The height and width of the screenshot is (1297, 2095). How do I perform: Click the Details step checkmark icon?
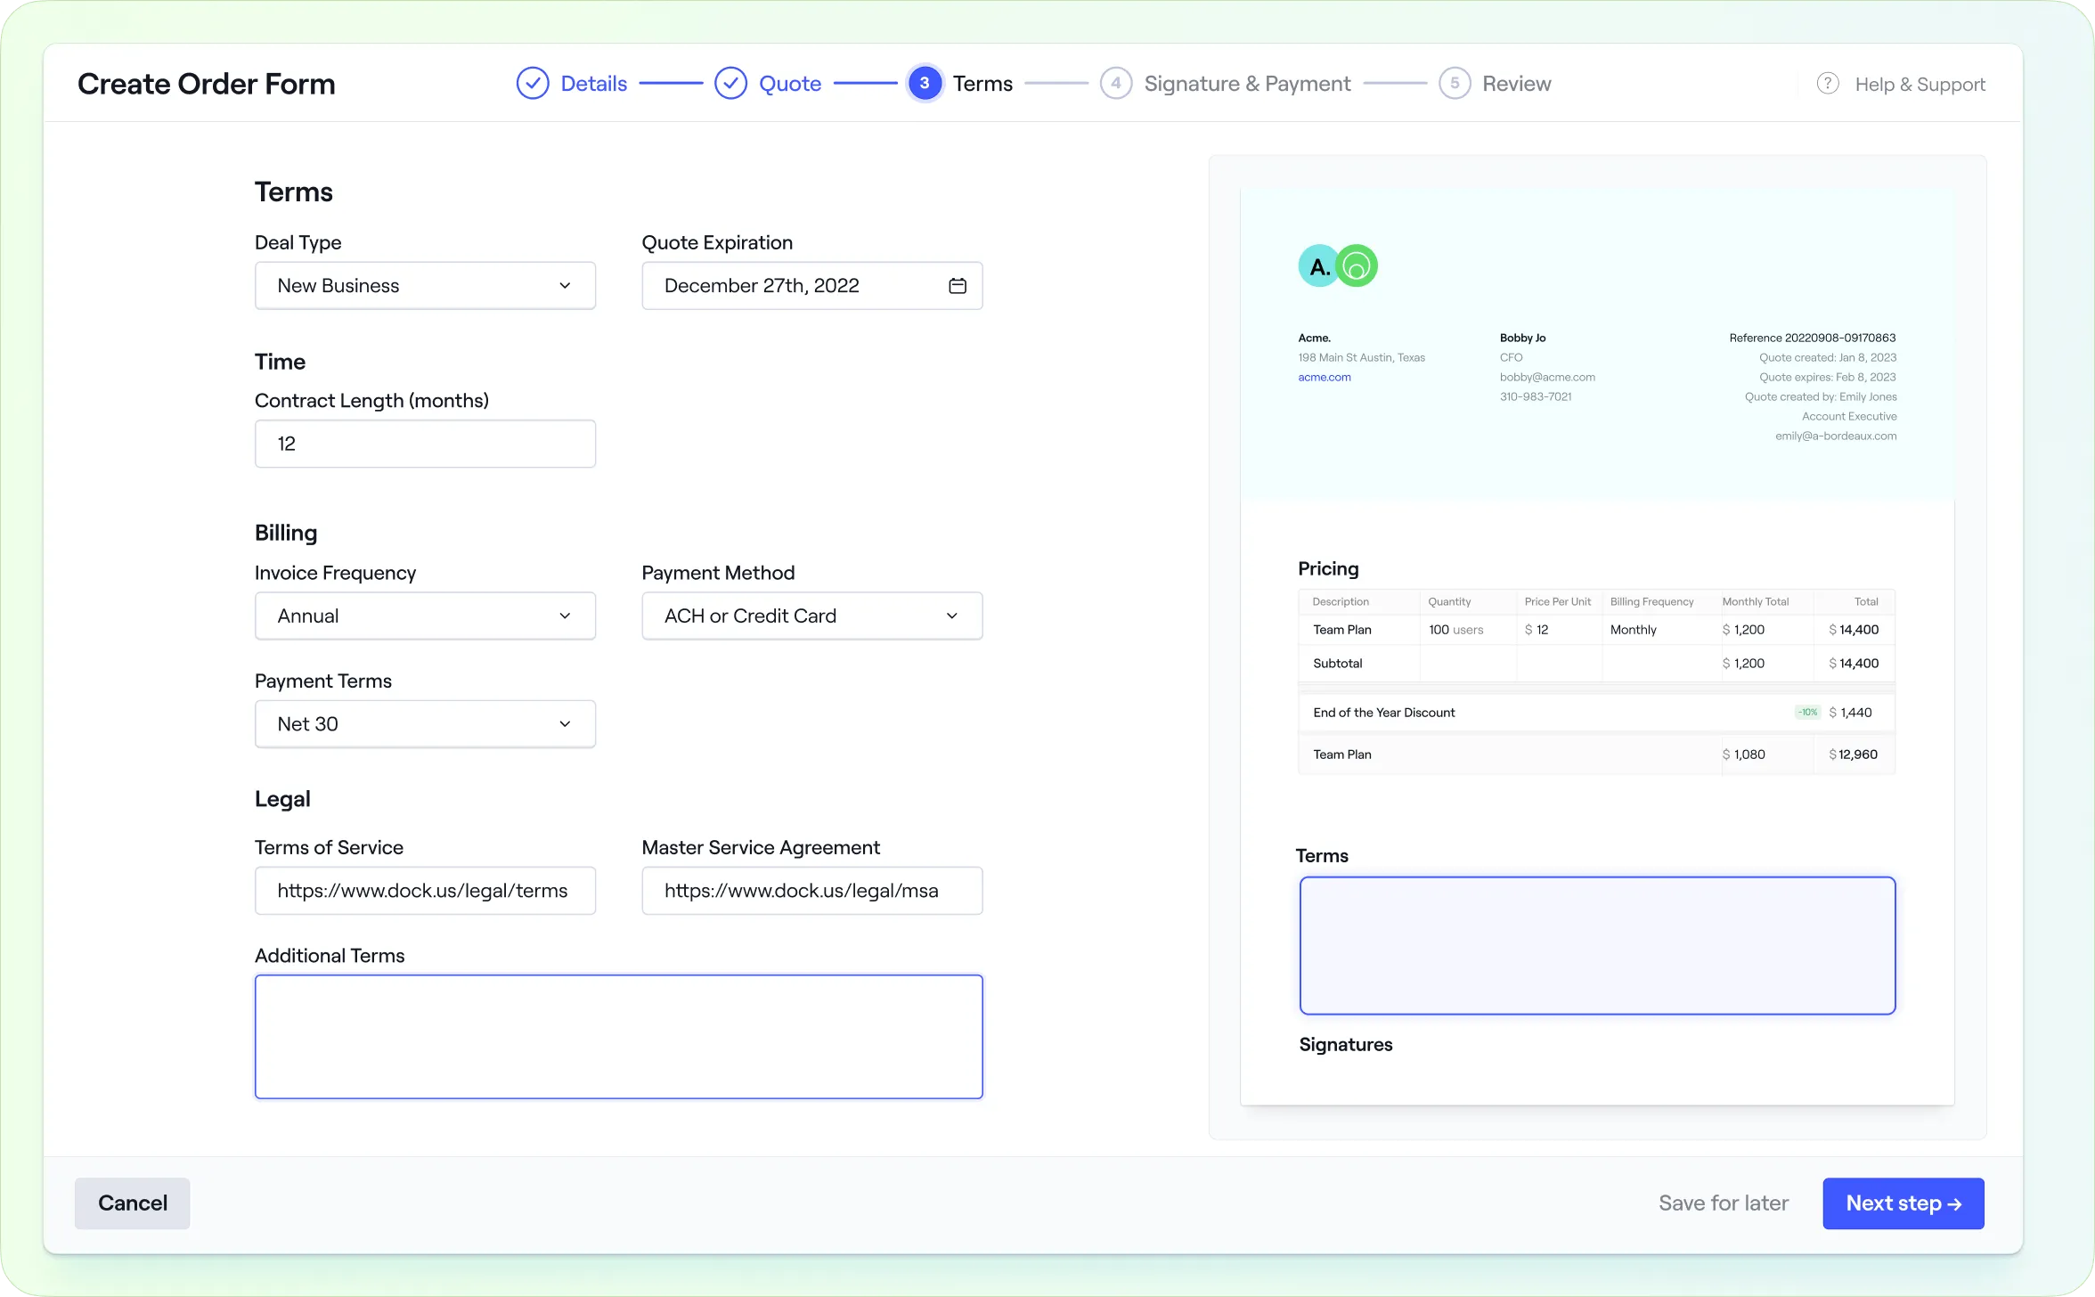[x=533, y=84]
